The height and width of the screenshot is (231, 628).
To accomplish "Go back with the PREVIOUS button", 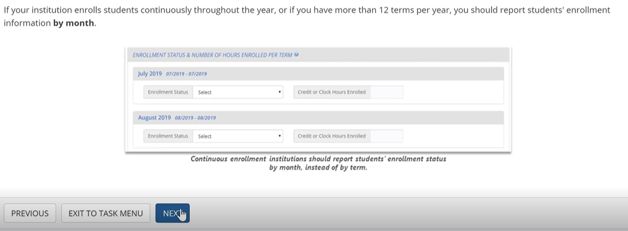I will click(30, 213).
